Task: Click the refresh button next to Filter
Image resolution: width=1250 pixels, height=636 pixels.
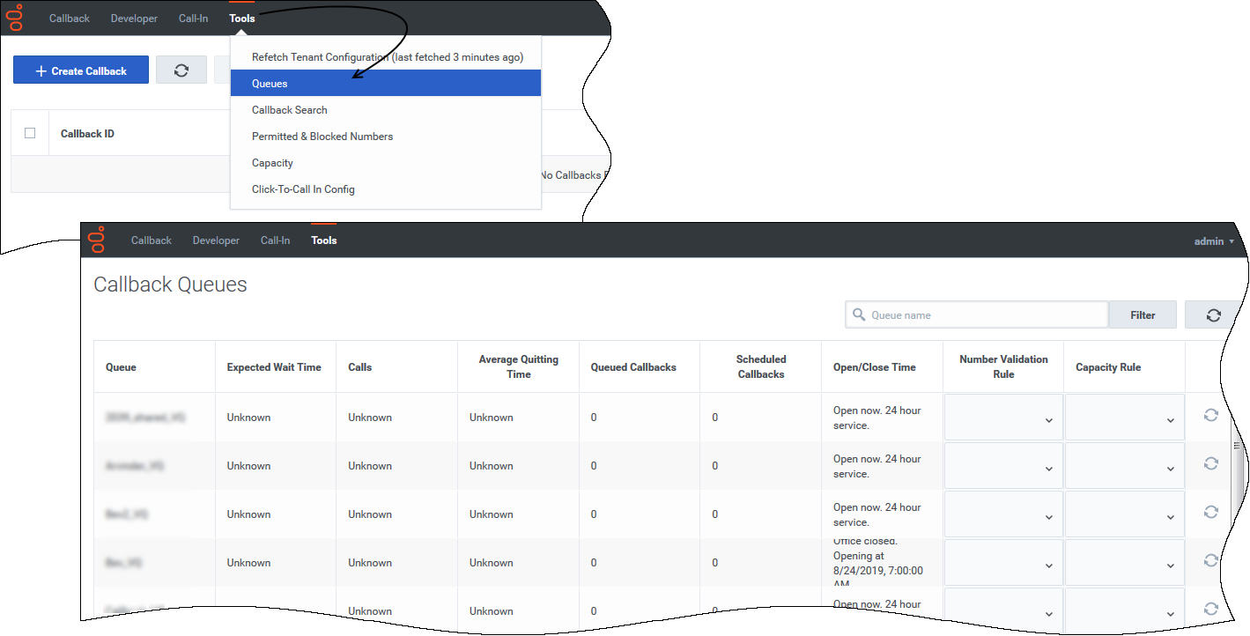Action: pyautogui.click(x=1213, y=315)
